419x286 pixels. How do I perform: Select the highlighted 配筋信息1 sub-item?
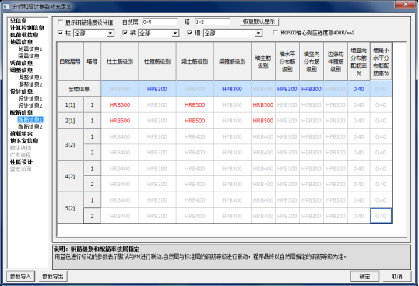tap(30, 120)
